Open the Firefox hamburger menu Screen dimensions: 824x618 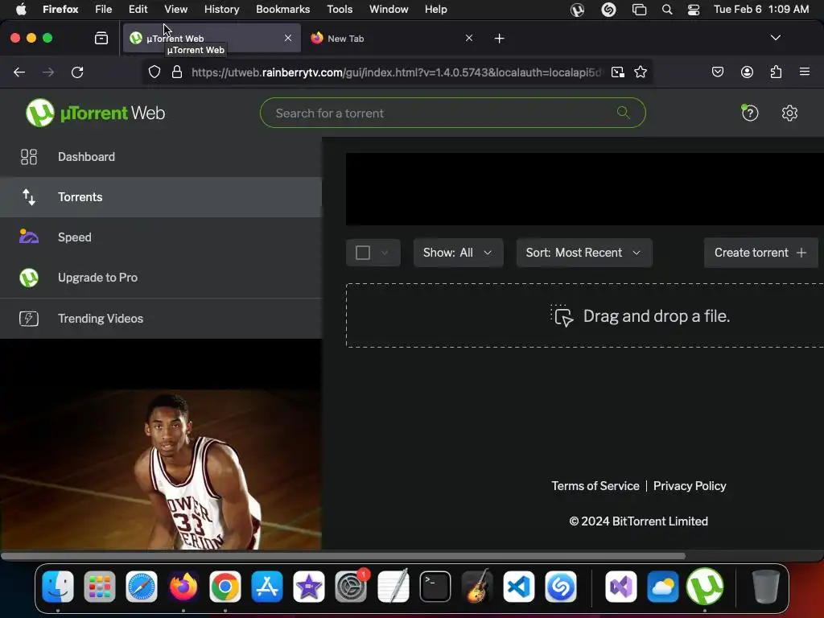(805, 72)
